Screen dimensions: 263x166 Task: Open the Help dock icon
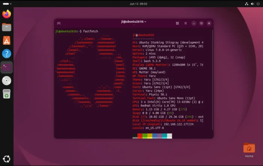click(6, 53)
